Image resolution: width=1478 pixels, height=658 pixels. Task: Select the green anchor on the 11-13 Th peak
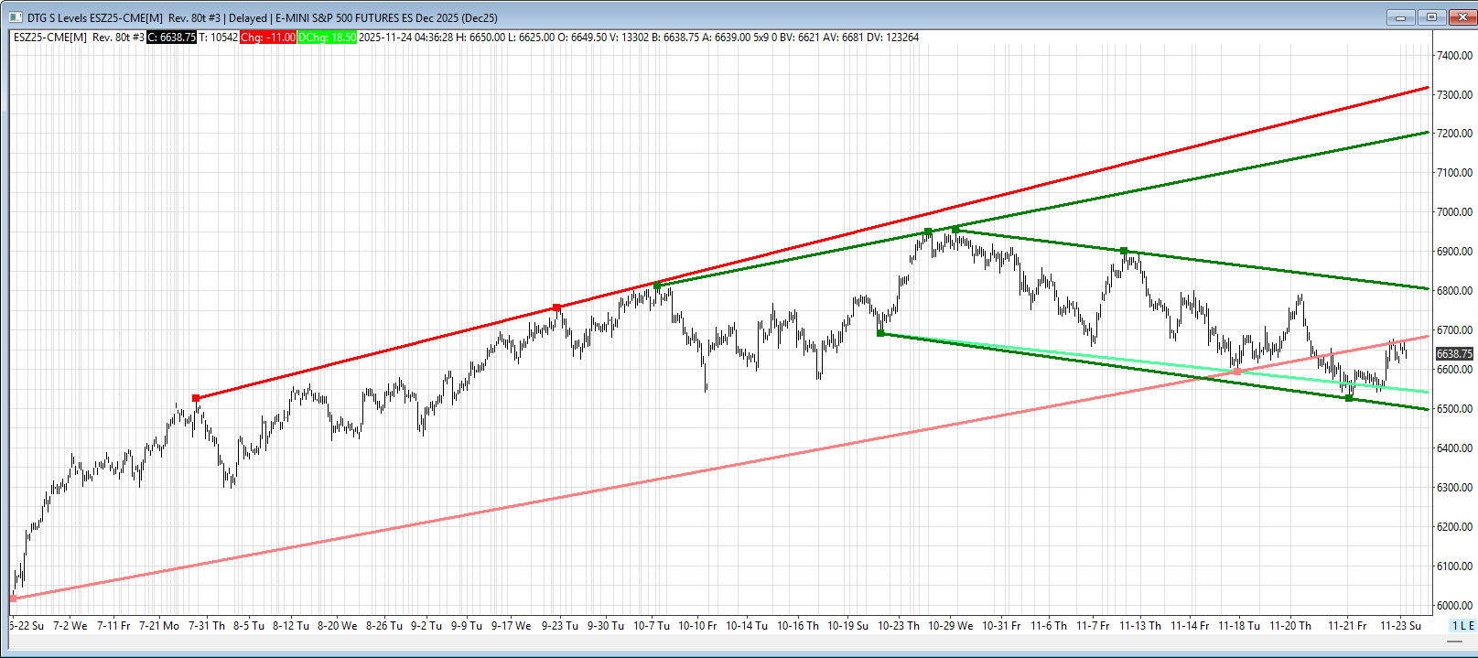1124,251
